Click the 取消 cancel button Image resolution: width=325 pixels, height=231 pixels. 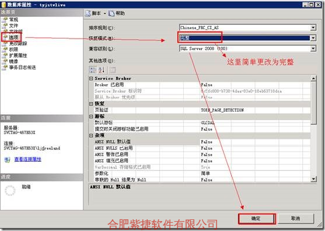[296, 218]
